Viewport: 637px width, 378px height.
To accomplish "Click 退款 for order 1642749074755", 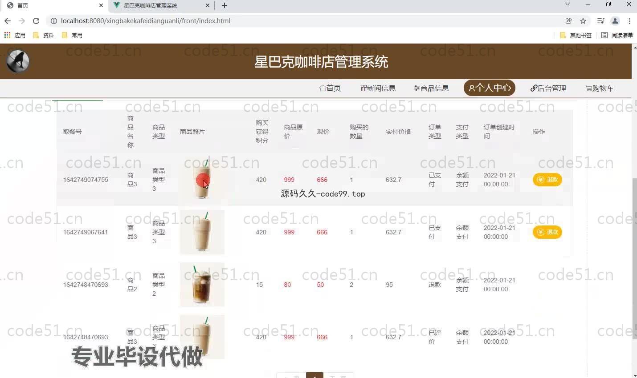I will (547, 180).
